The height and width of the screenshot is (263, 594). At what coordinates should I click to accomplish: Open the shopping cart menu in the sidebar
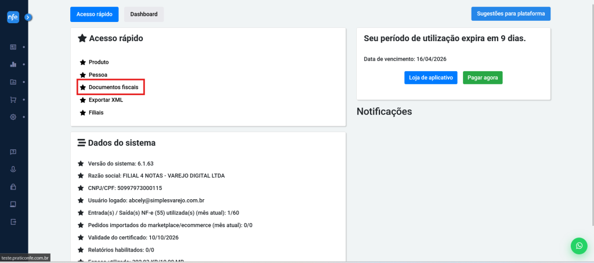click(13, 100)
